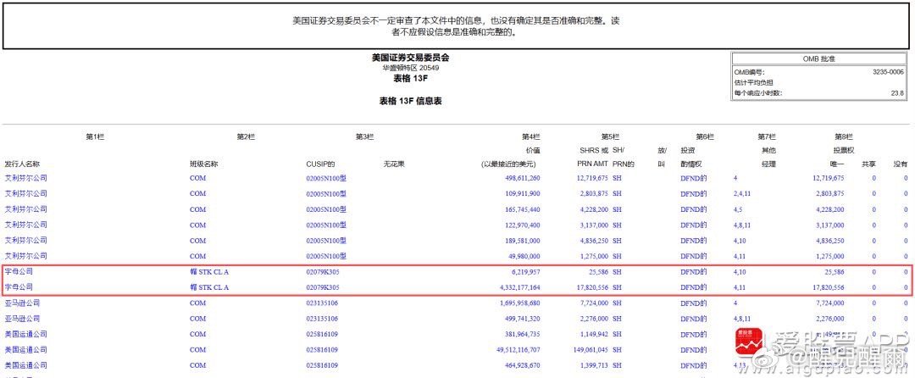Image resolution: width=915 pixels, height=378 pixels.
Task: Click the CUSIP的 header label
Action: click(x=319, y=164)
